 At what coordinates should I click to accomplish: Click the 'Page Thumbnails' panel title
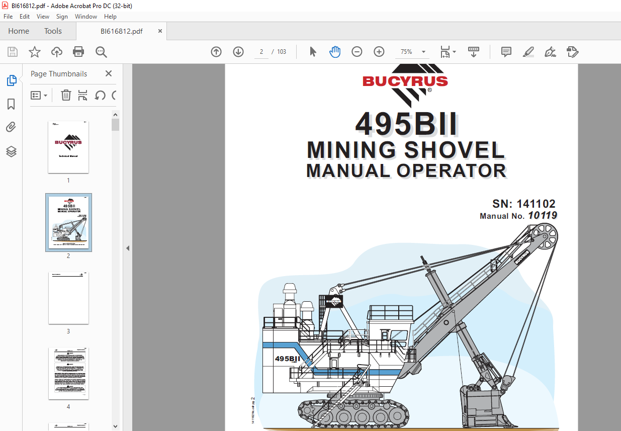click(59, 73)
